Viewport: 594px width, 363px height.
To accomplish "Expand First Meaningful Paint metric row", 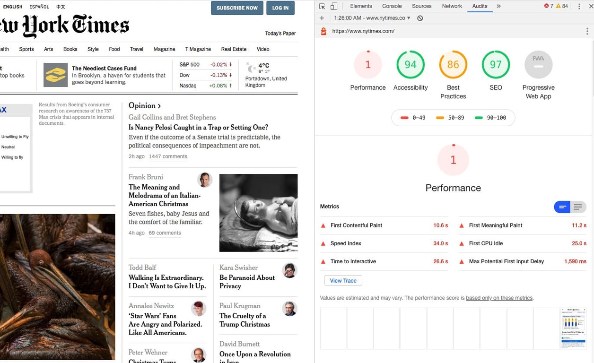I will (x=523, y=225).
